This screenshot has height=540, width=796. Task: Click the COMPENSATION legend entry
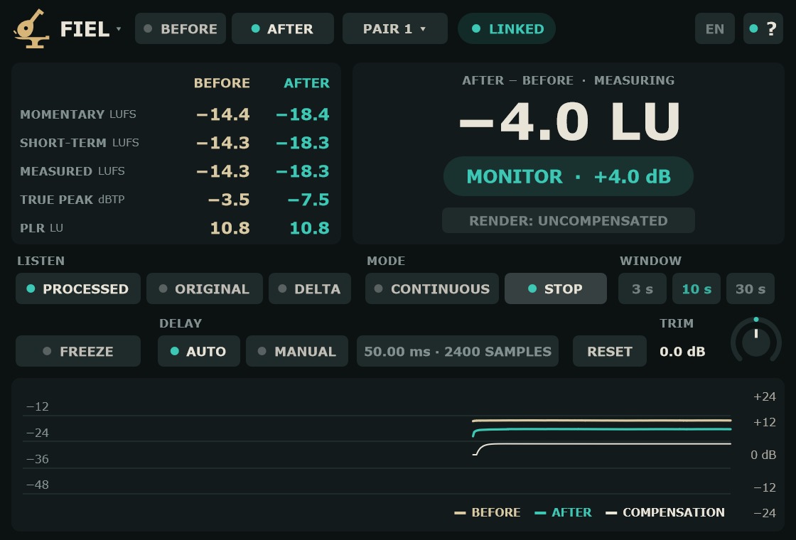(665, 512)
